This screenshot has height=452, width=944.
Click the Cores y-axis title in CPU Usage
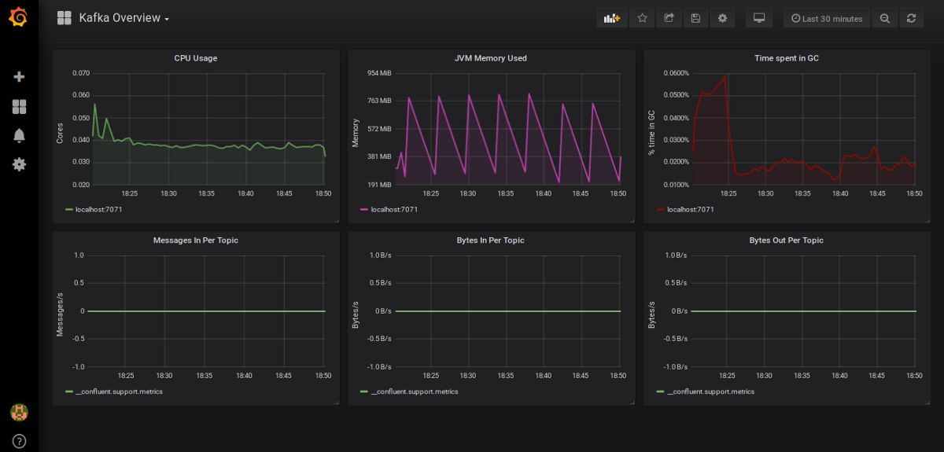click(x=60, y=133)
